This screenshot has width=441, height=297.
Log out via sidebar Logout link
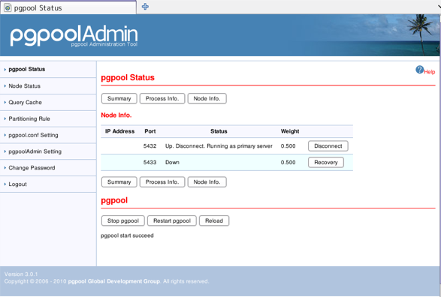[17, 184]
